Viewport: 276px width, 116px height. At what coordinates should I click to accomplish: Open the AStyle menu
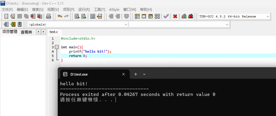click(114, 9)
